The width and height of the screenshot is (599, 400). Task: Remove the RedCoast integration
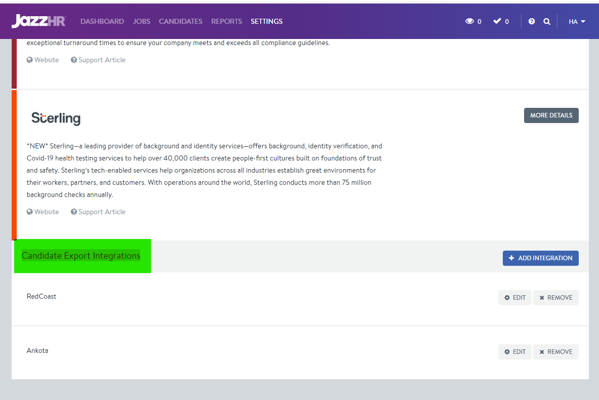click(555, 298)
